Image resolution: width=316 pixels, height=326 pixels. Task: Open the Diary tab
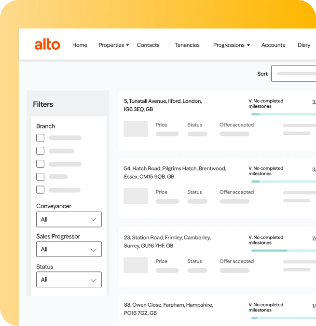(304, 45)
